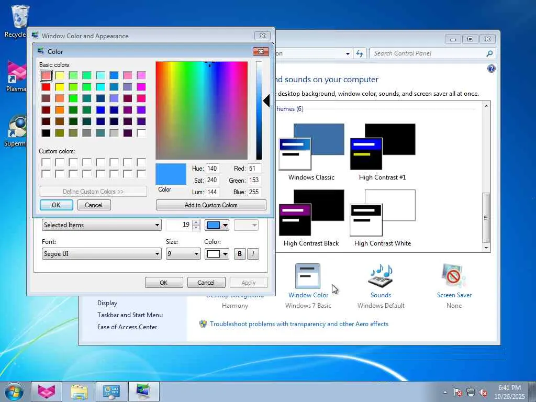Click OK in the Color dialog

click(57, 205)
